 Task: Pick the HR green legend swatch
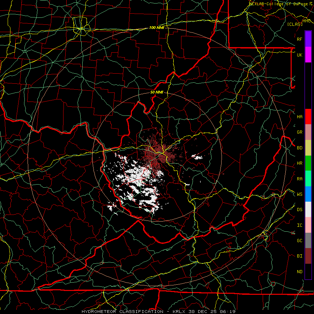[x=308, y=163]
